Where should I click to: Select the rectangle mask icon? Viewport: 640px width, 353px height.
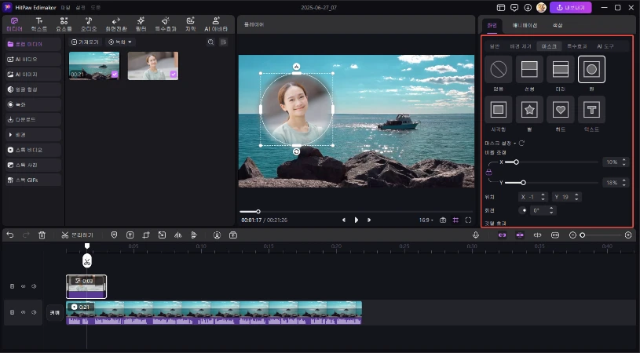pos(499,109)
